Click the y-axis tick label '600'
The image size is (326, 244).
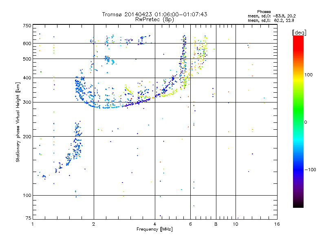click(x=27, y=44)
